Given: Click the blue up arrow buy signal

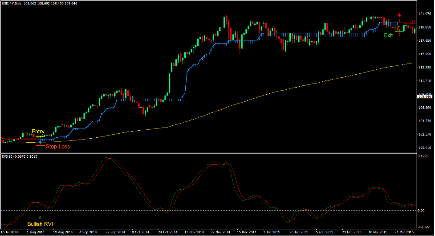Looking at the screenshot, I should 40,142.
